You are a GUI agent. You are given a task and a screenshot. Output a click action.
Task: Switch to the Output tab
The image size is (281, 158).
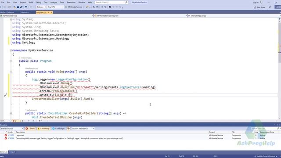tap(12, 152)
